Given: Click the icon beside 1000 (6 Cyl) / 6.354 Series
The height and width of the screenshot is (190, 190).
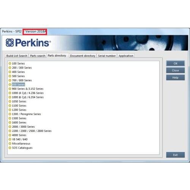Looking at the screenshot, I should click(10, 97).
